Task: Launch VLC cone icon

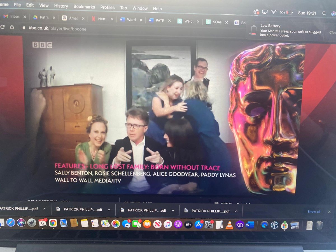Action: click(x=229, y=225)
